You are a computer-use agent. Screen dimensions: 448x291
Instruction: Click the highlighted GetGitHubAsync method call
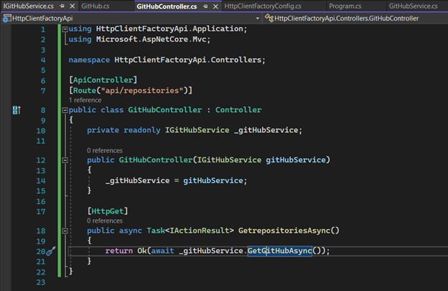[279, 251]
